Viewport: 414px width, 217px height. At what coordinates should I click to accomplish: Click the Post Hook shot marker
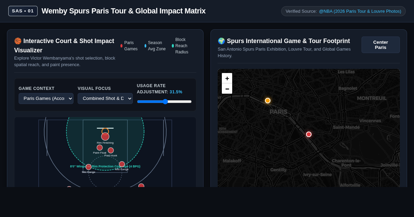pyautogui.click(x=111, y=150)
